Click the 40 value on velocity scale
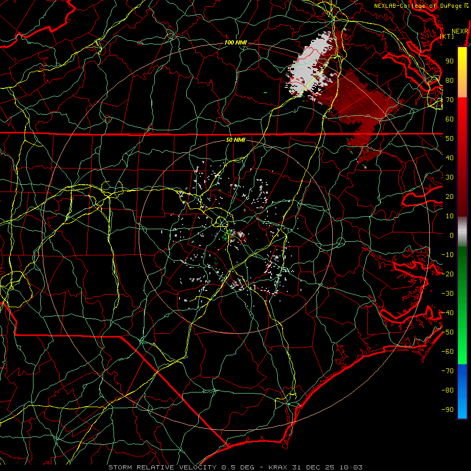 click(x=450, y=158)
